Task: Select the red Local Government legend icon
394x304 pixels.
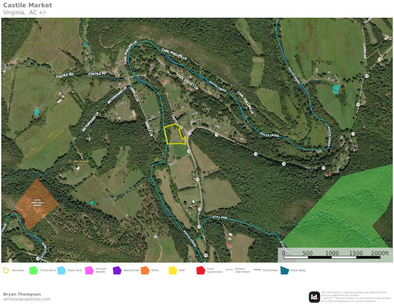Action: [200, 270]
